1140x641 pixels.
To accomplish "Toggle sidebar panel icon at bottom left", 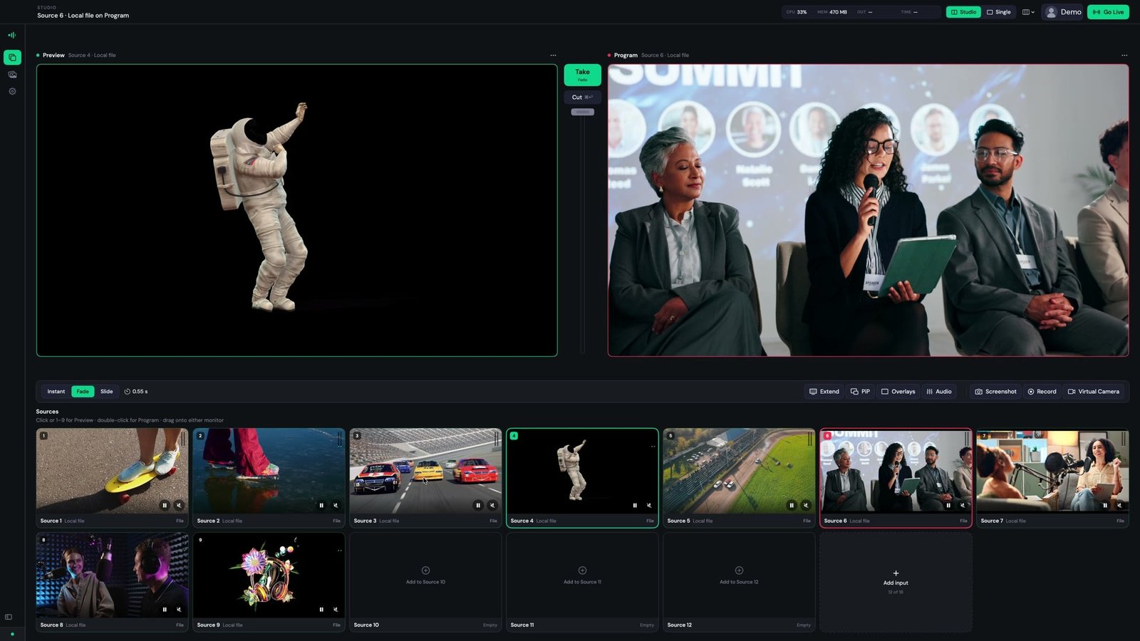I will click(x=9, y=617).
